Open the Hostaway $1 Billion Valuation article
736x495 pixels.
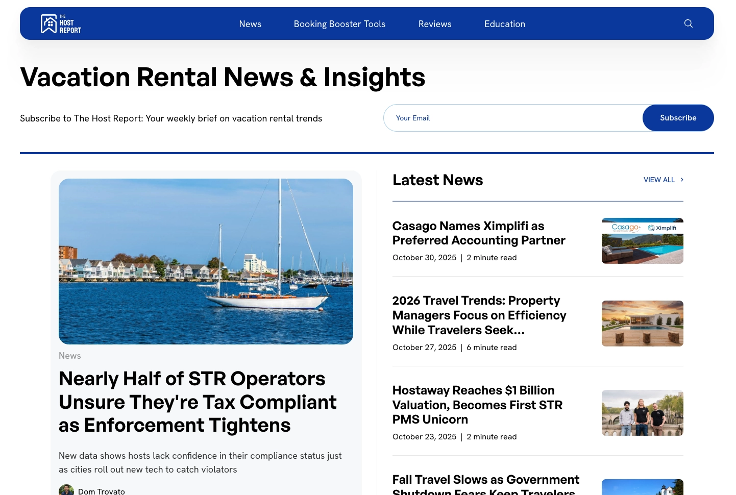click(477, 405)
